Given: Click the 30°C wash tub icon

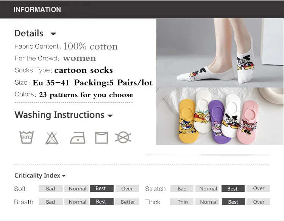Looking at the screenshot, I should tap(27, 138).
